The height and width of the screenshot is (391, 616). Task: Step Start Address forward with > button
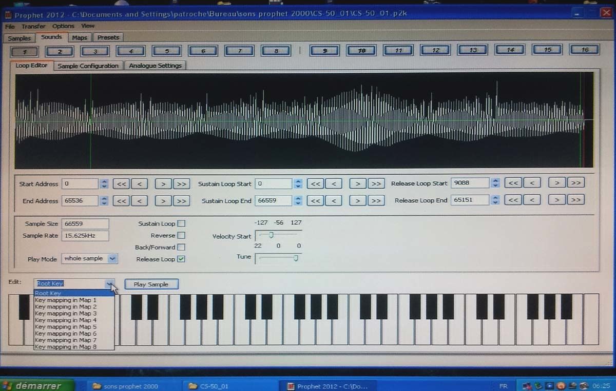click(163, 184)
